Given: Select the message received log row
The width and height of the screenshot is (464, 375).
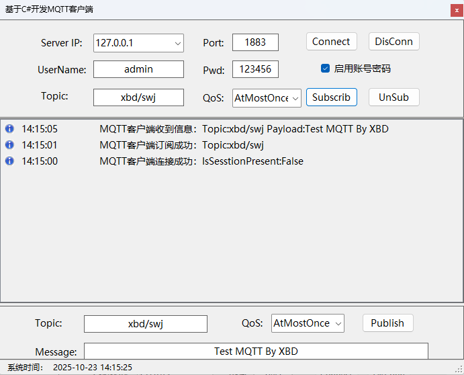Looking at the screenshot, I should 244,129.
